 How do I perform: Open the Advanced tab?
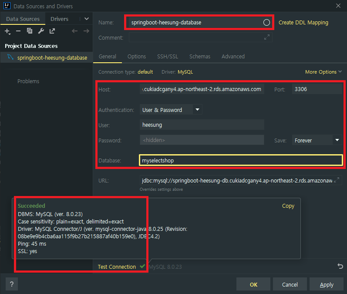233,57
